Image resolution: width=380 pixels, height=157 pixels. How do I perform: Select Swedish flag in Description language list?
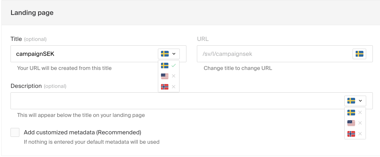pyautogui.click(x=351, y=112)
